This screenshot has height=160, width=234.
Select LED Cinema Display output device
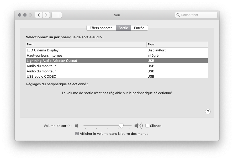tap(117, 50)
